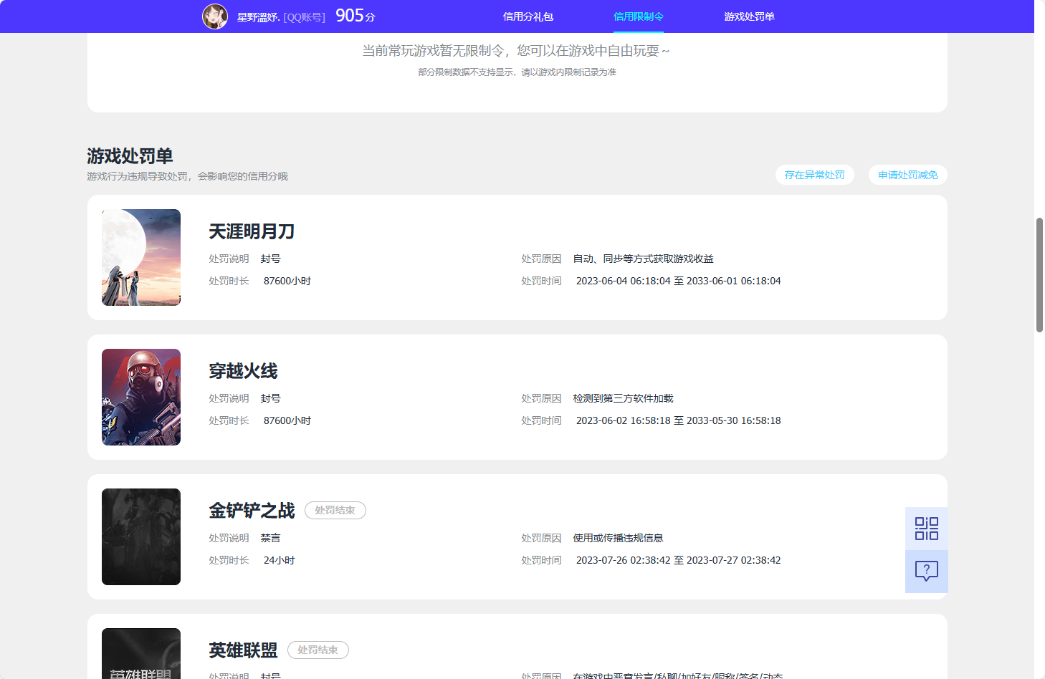The width and height of the screenshot is (1045, 679).
Task: Select the 金铲铲之战 game thumbnail
Action: (x=140, y=536)
